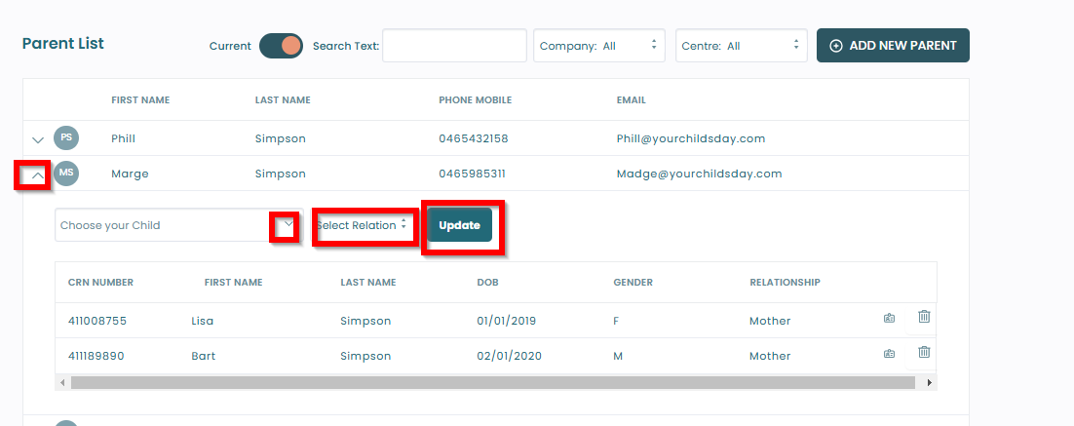Screen dimensions: 1074x426
Task: Open the Choose your Child dropdown
Action: pyautogui.click(x=179, y=225)
